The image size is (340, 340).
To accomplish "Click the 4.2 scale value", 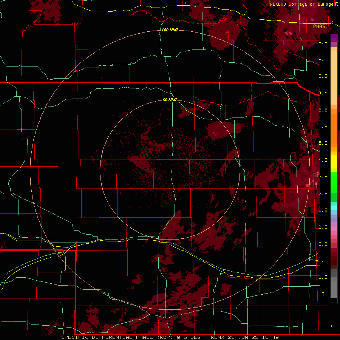I will (x=323, y=160).
